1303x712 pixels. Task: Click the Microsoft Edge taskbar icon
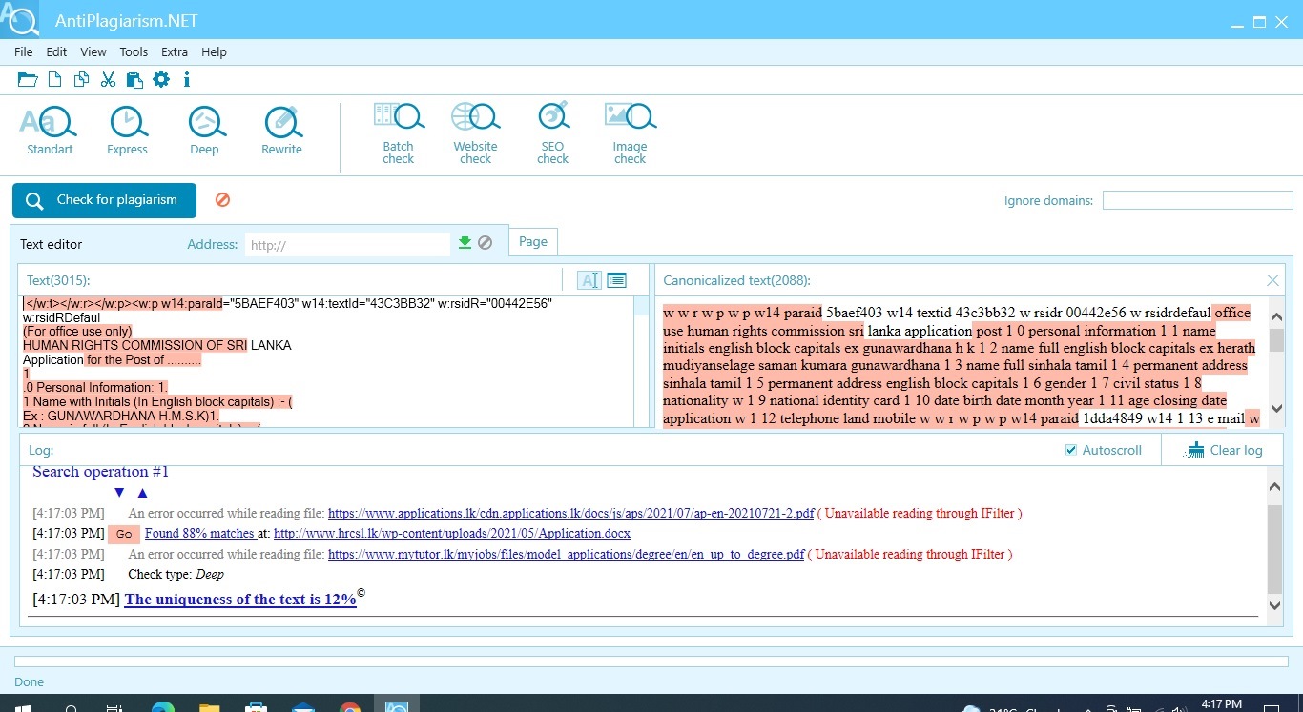point(163,708)
